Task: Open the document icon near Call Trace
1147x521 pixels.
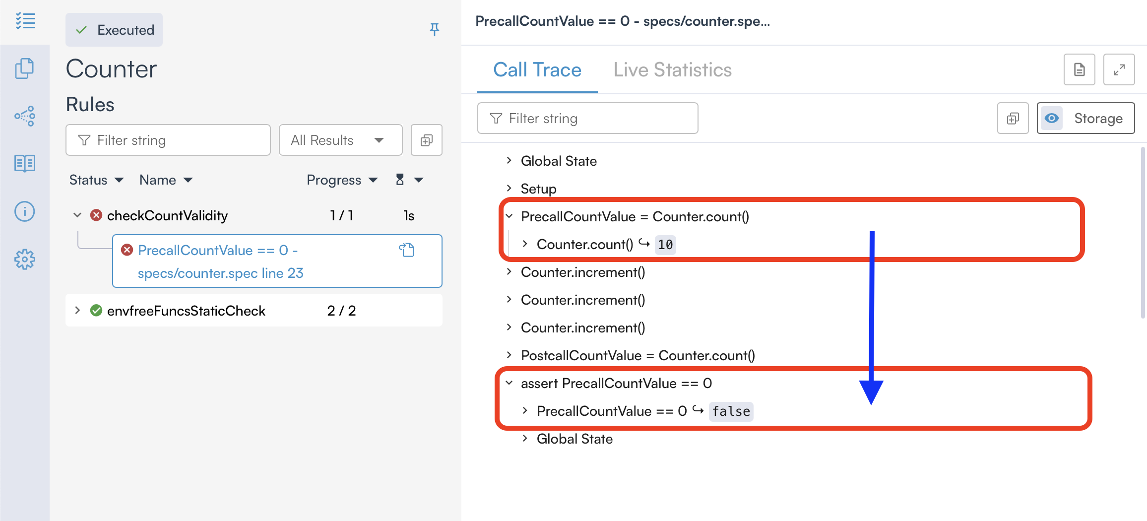Action: [1079, 70]
